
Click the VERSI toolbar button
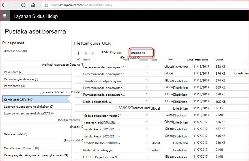[117, 53]
